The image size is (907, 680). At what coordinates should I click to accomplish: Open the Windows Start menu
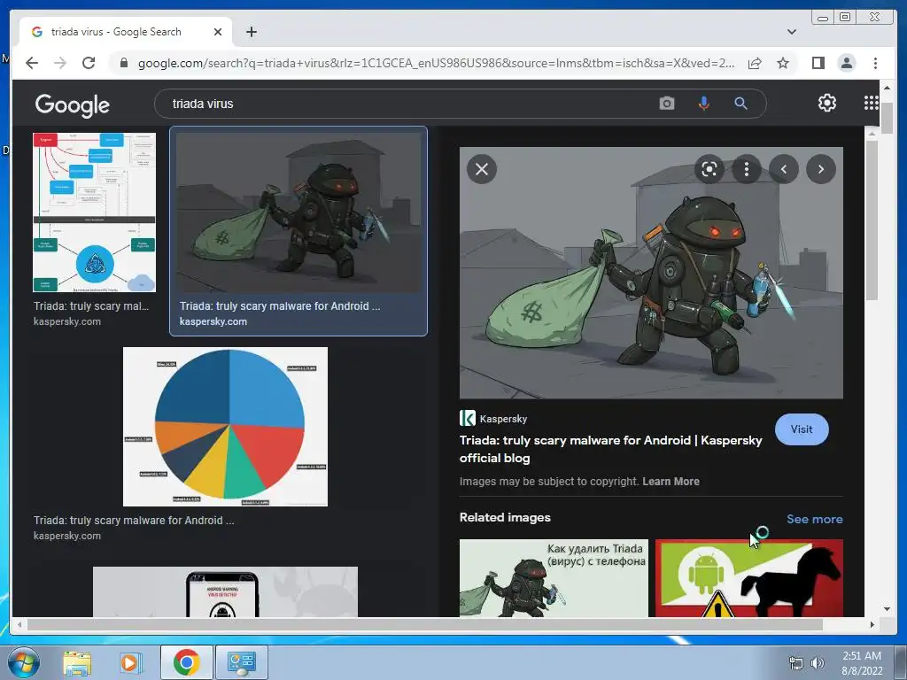click(x=24, y=662)
